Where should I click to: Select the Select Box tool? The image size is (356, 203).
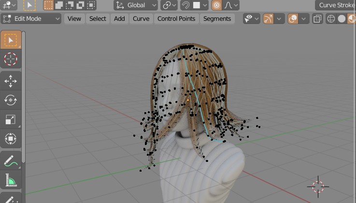point(11,40)
